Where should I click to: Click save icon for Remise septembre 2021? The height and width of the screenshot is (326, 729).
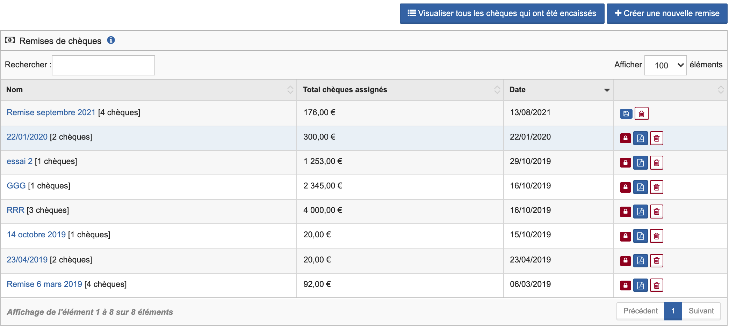[x=626, y=114]
